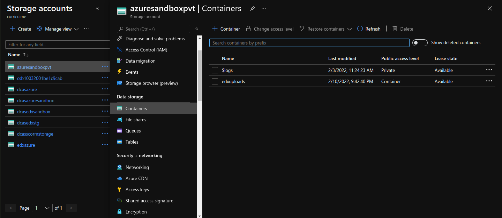The image size is (502, 218).
Task: Click the Access keys key icon
Action: point(120,189)
